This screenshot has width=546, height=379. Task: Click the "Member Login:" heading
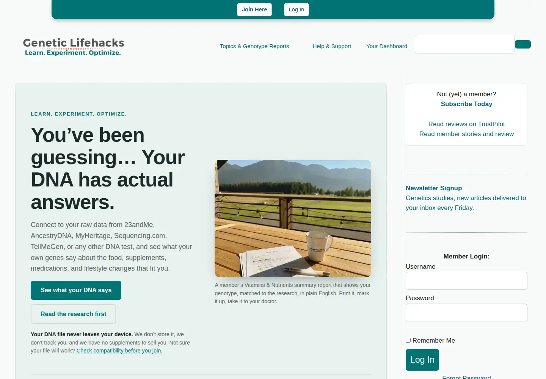(x=466, y=256)
